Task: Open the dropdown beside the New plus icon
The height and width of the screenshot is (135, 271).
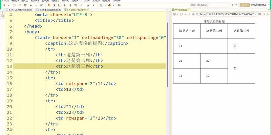Action: coord(8,5)
